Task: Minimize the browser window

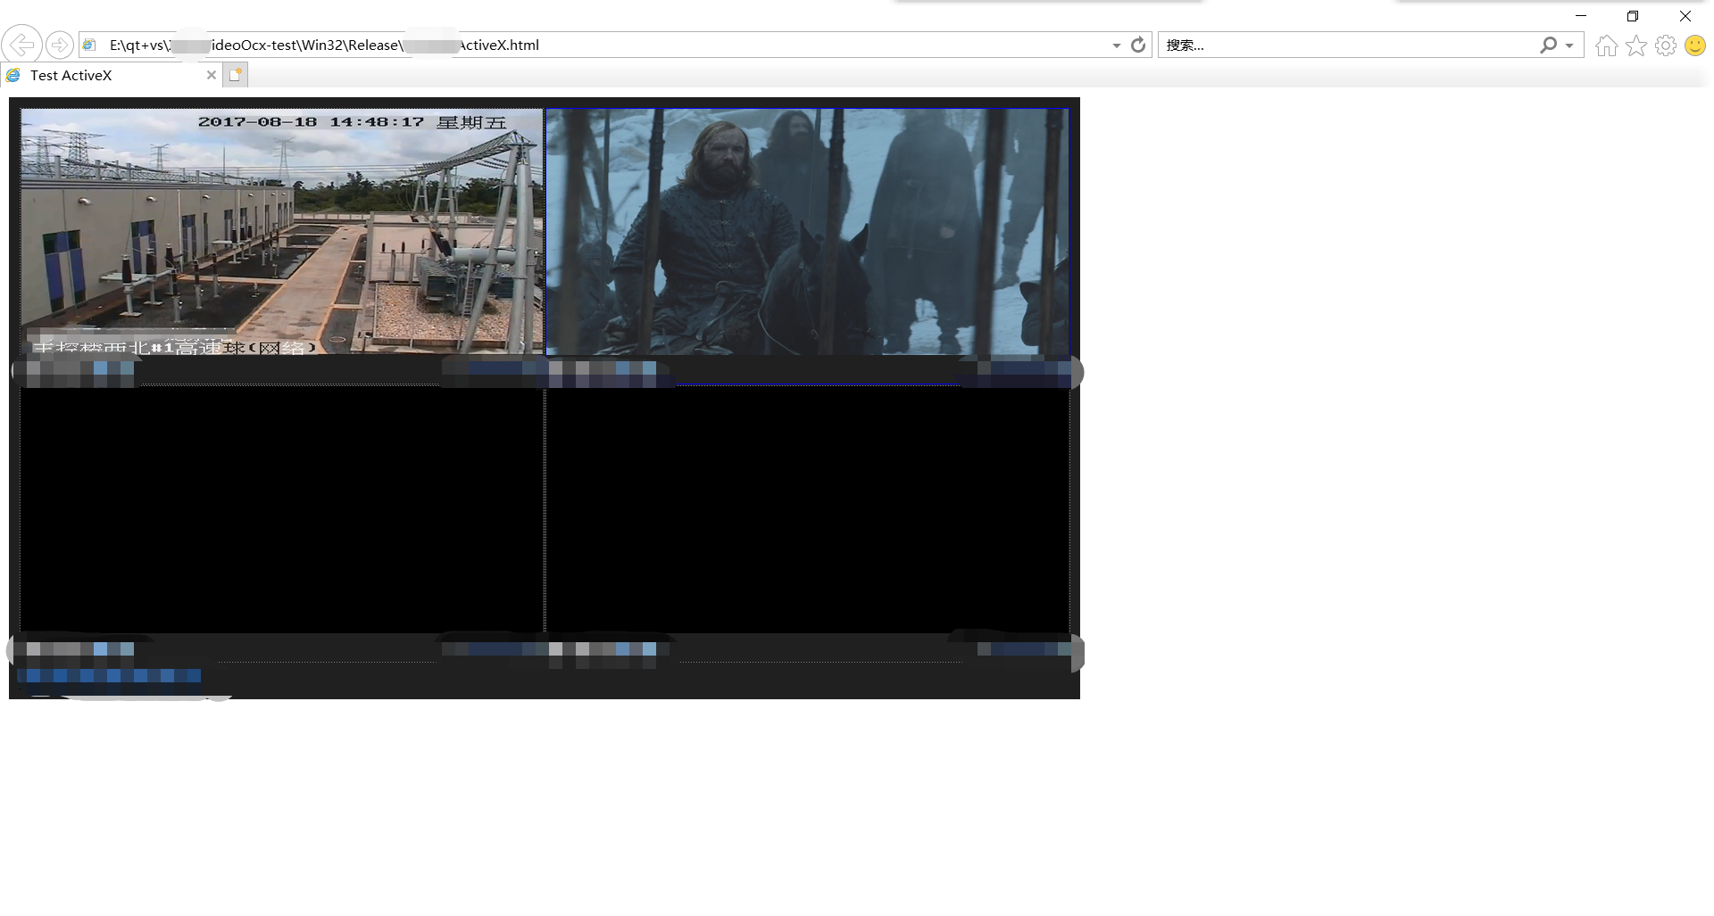Action: [1581, 16]
